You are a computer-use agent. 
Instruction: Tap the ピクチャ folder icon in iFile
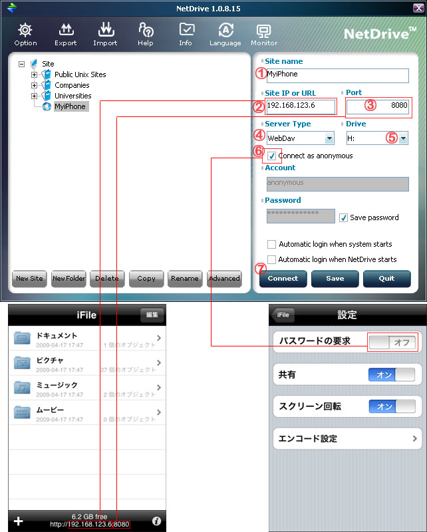(x=22, y=362)
